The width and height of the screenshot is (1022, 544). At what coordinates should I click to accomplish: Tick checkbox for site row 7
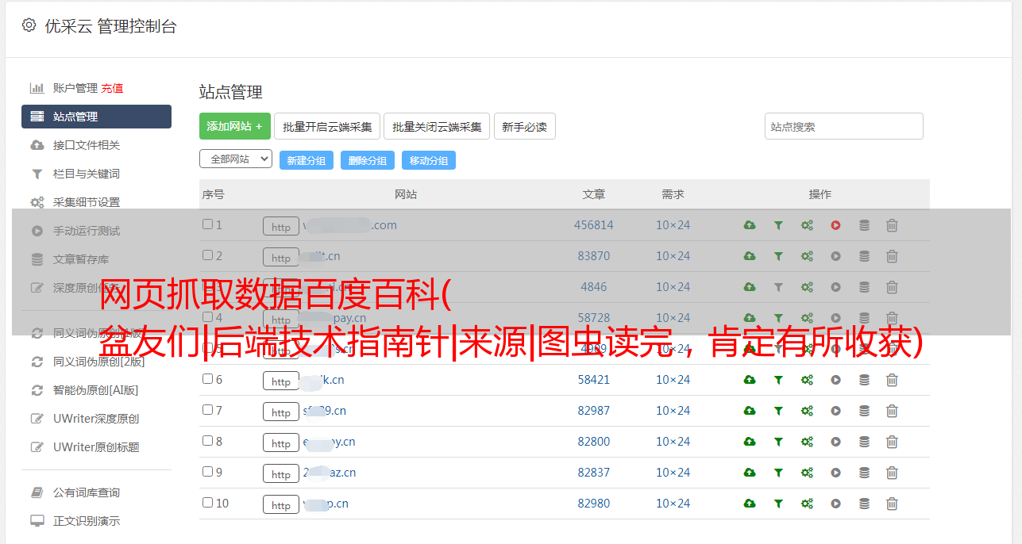[x=207, y=410]
